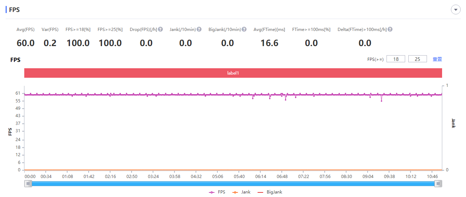Click the blue time range scrollbar track
The width and height of the screenshot is (466, 197).
pyautogui.click(x=233, y=184)
